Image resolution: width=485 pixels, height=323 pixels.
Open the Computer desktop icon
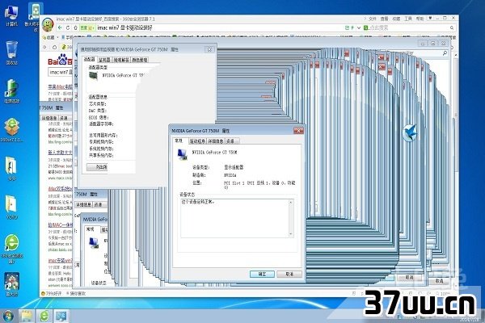pos(11,15)
